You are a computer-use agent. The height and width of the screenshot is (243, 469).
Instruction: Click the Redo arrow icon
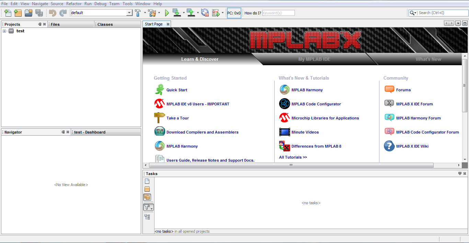(63, 13)
